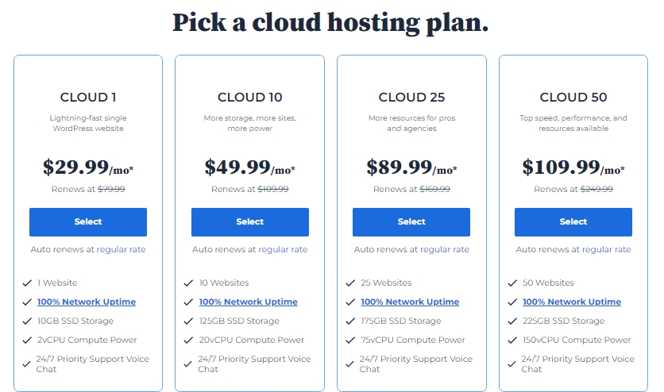Open regular rate link under Cloud 1

pyautogui.click(x=121, y=249)
